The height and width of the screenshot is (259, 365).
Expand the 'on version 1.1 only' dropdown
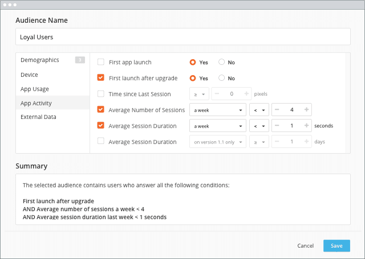(218, 142)
